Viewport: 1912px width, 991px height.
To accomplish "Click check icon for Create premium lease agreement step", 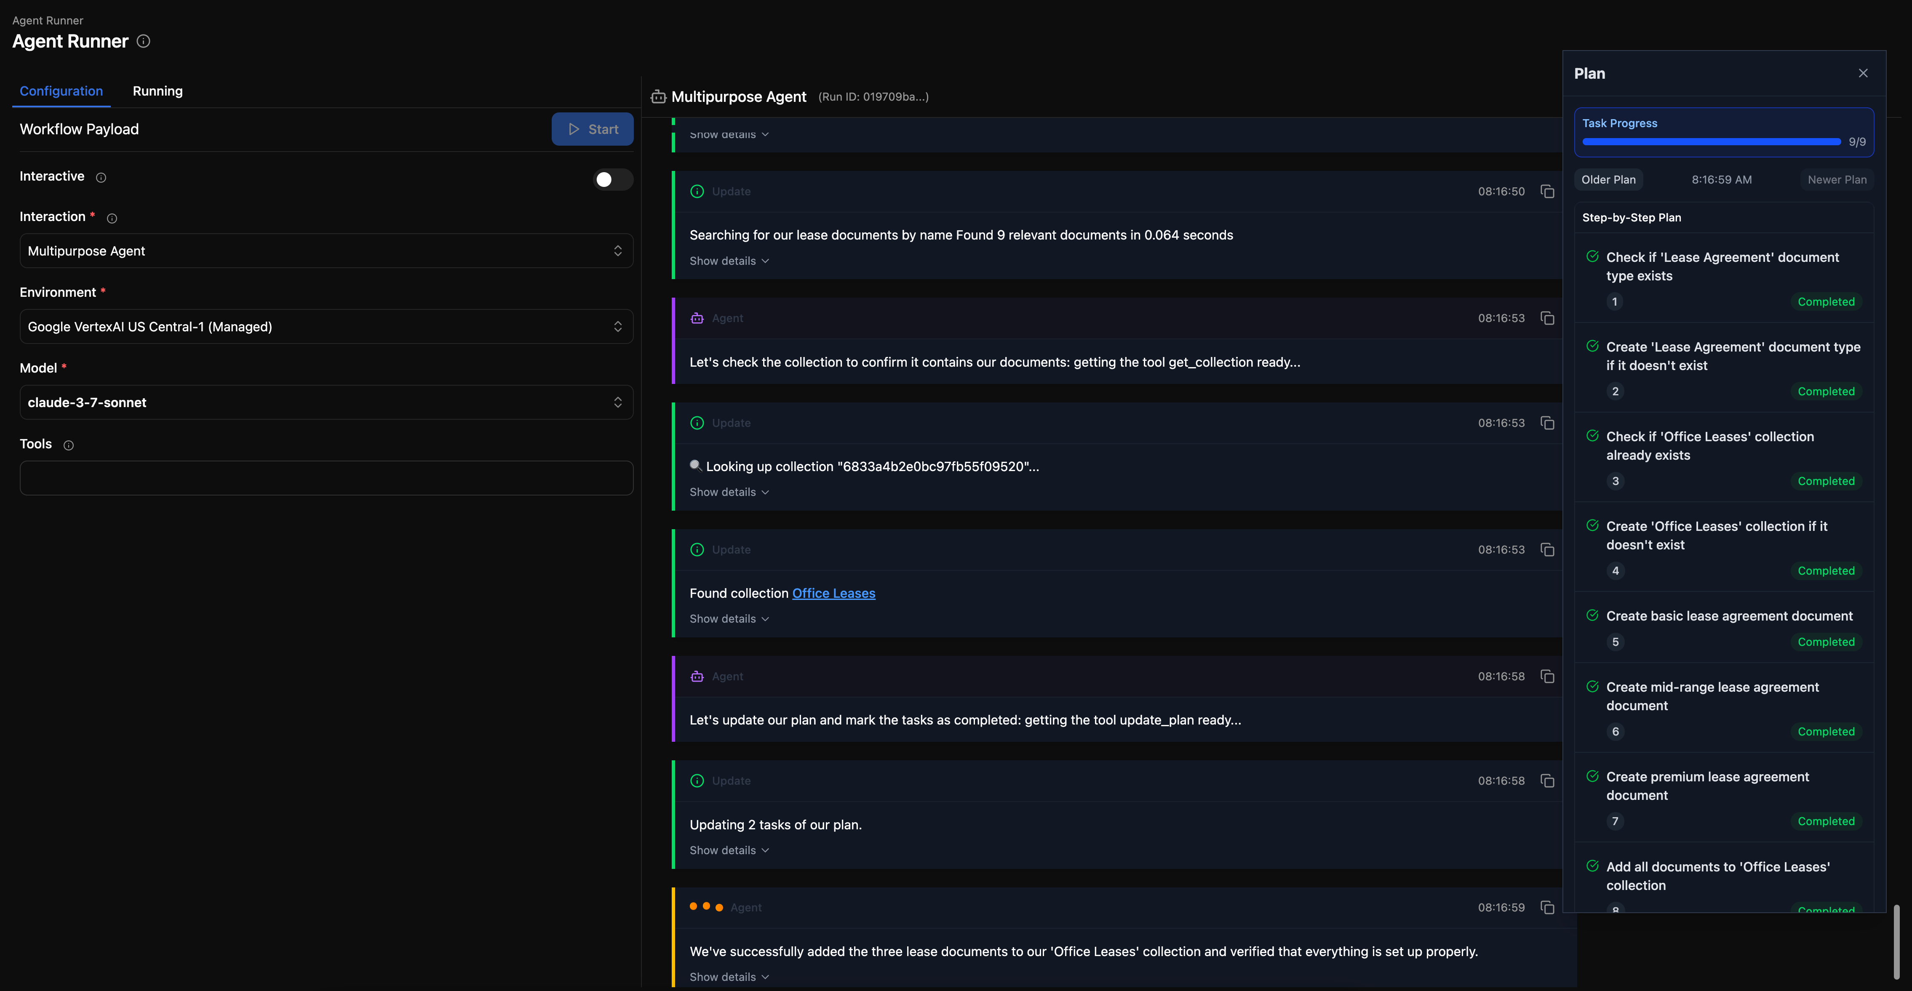I will point(1592,777).
